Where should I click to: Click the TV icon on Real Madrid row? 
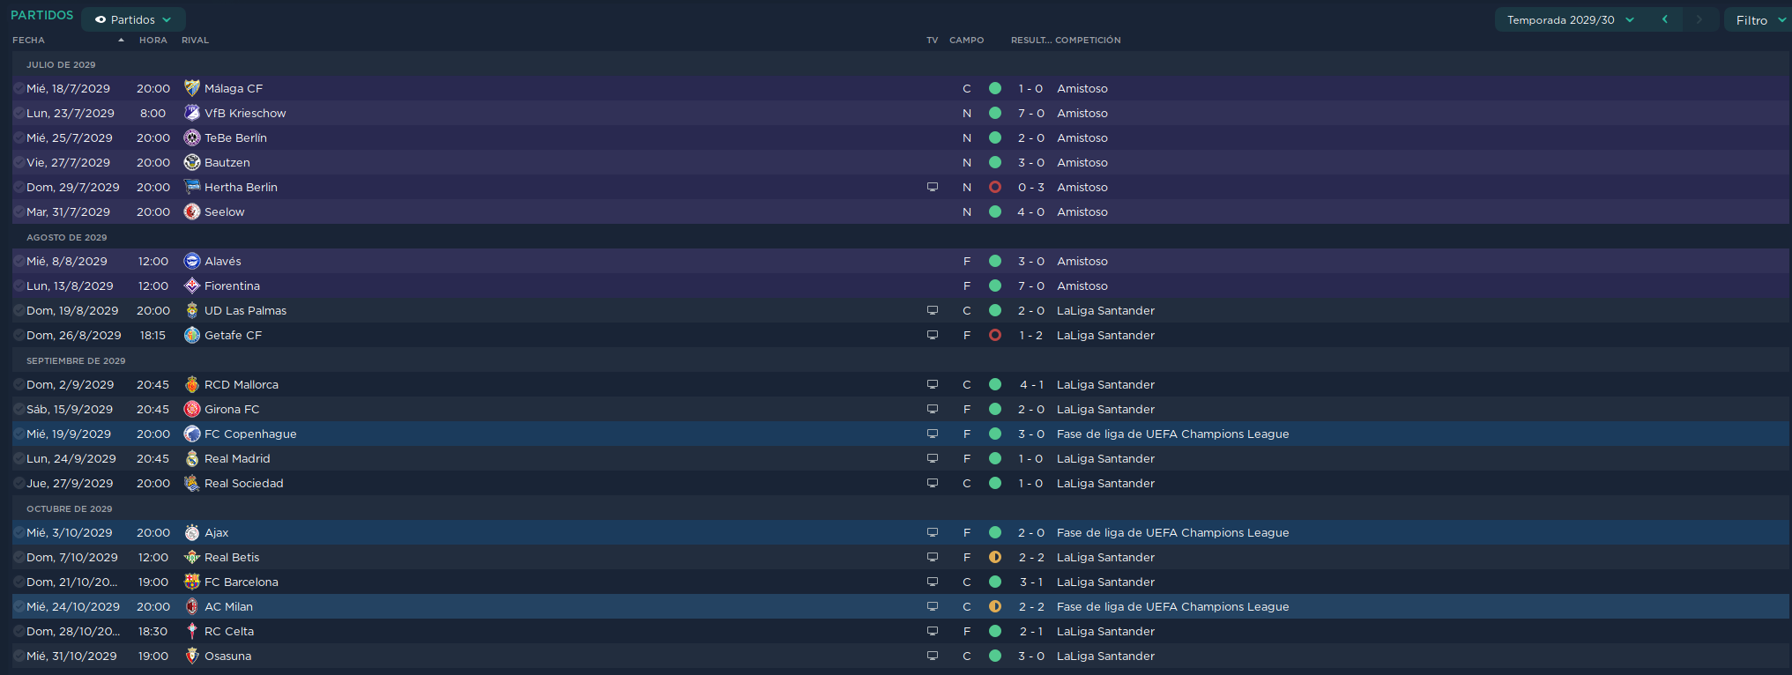point(932,458)
